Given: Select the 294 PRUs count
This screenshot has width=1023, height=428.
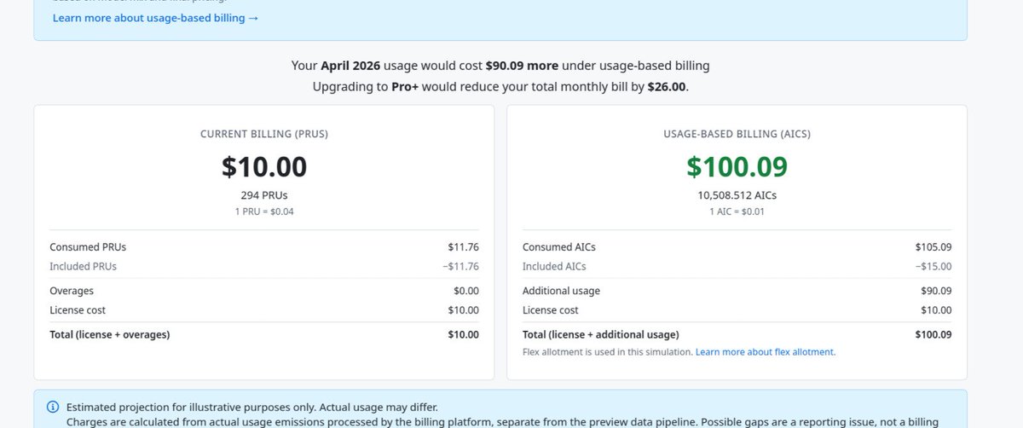Looking at the screenshot, I should coord(264,195).
